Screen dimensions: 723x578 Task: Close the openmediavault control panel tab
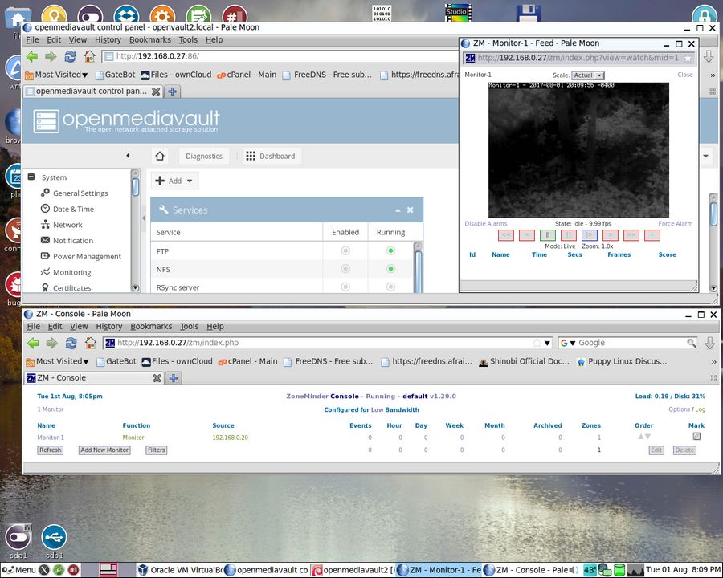(x=156, y=92)
